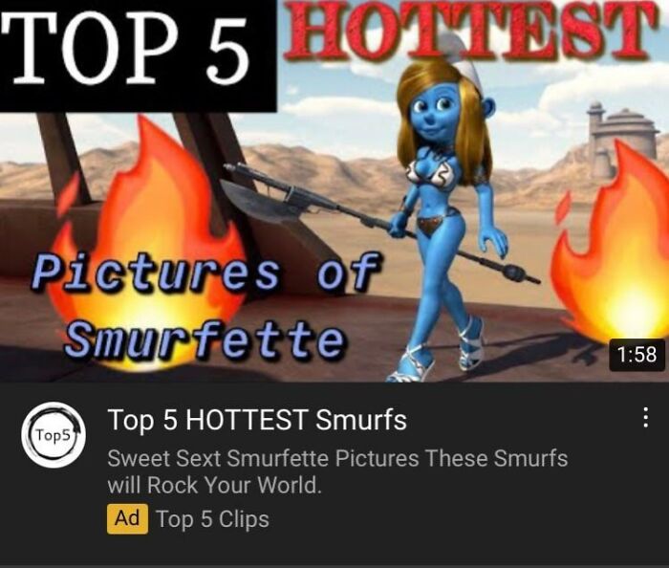The height and width of the screenshot is (568, 669).
Task: Click the red HOTTEST text in thumbnail
Action: coord(470,30)
